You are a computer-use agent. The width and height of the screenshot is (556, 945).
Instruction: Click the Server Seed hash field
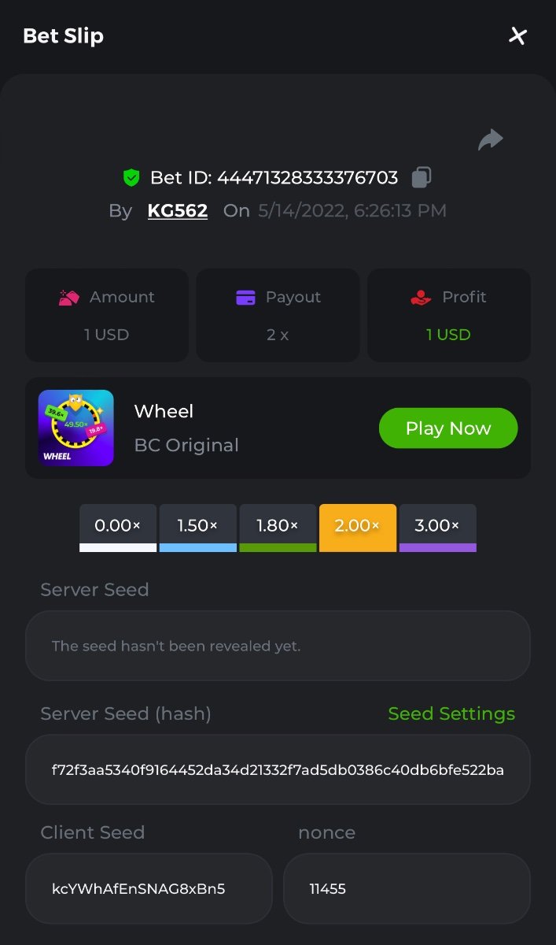coord(278,769)
